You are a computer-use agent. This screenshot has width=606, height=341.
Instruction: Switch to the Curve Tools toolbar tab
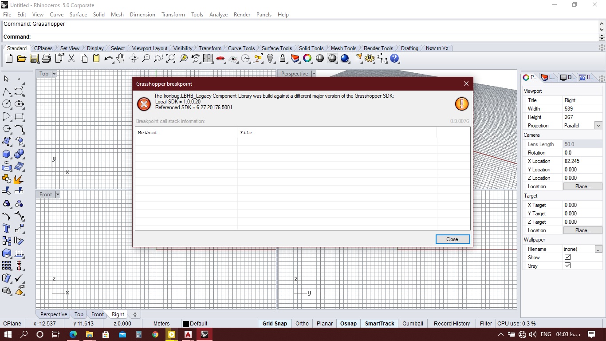click(x=241, y=48)
